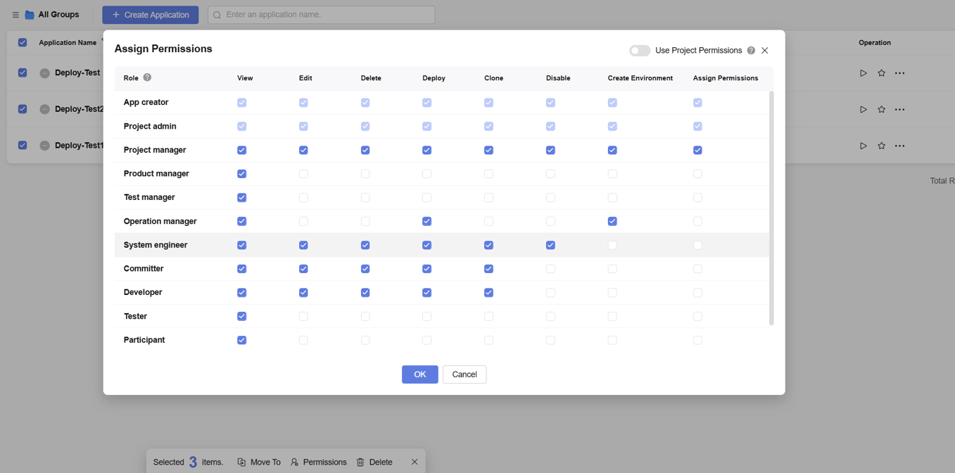Click the Committer role name
Image resolution: width=955 pixels, height=473 pixels.
point(144,269)
